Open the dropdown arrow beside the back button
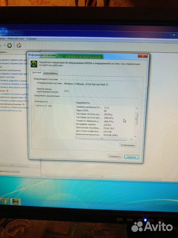The image size is (178, 238). 5,45
